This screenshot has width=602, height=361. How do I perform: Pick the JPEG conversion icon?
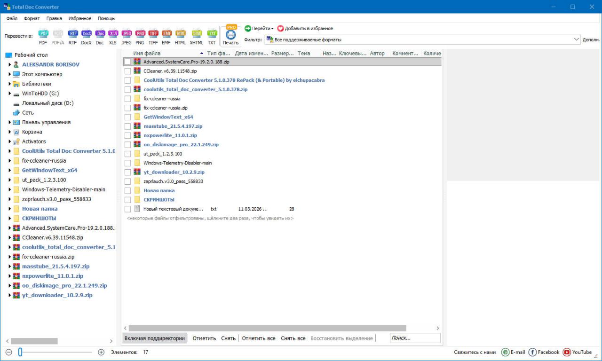pos(127,34)
